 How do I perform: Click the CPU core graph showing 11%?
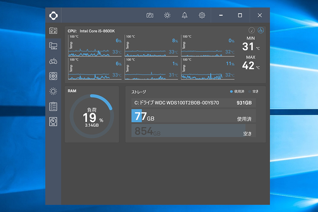[208, 69]
